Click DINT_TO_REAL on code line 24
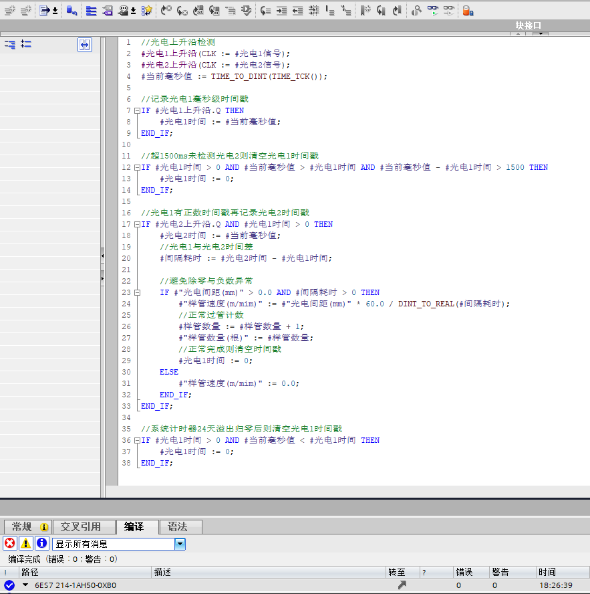The width and height of the screenshot is (590, 594). pyautogui.click(x=426, y=304)
